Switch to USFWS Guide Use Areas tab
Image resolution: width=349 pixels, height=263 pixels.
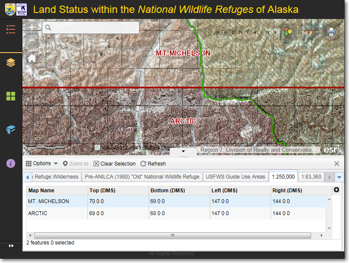tap(235, 176)
